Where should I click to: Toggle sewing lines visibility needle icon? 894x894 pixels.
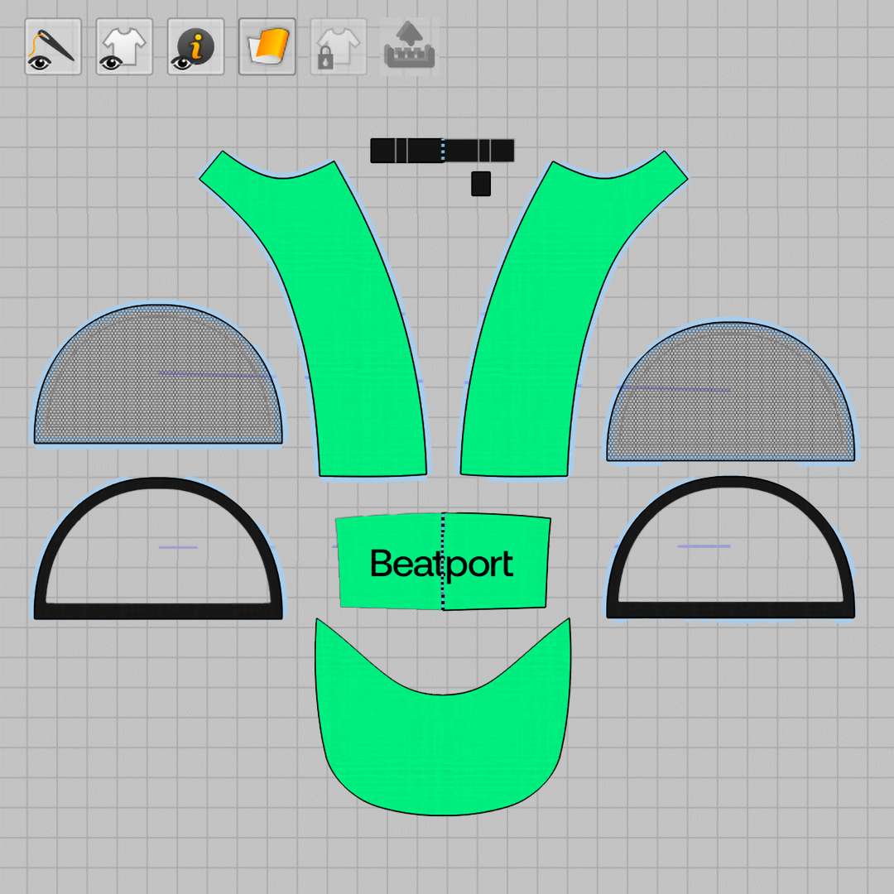[53, 46]
